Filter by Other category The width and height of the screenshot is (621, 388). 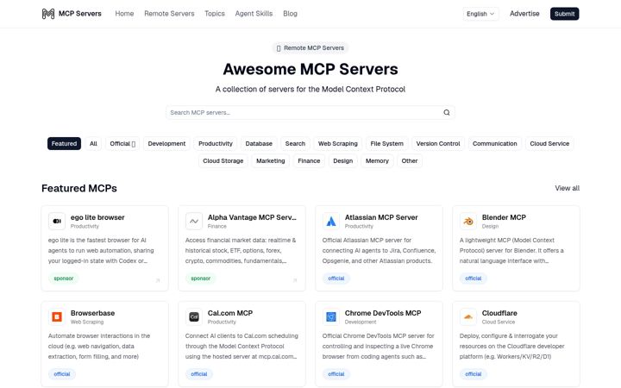tap(410, 160)
